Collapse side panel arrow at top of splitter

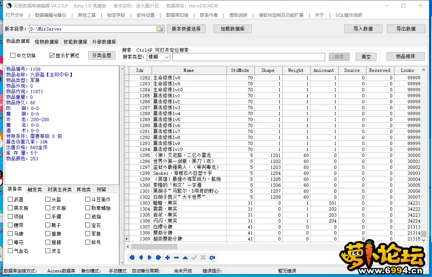(122, 69)
